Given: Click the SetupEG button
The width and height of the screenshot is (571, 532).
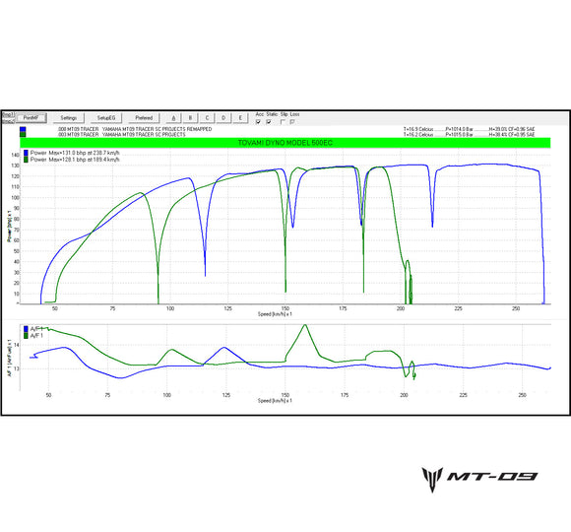Looking at the screenshot, I should point(106,117).
